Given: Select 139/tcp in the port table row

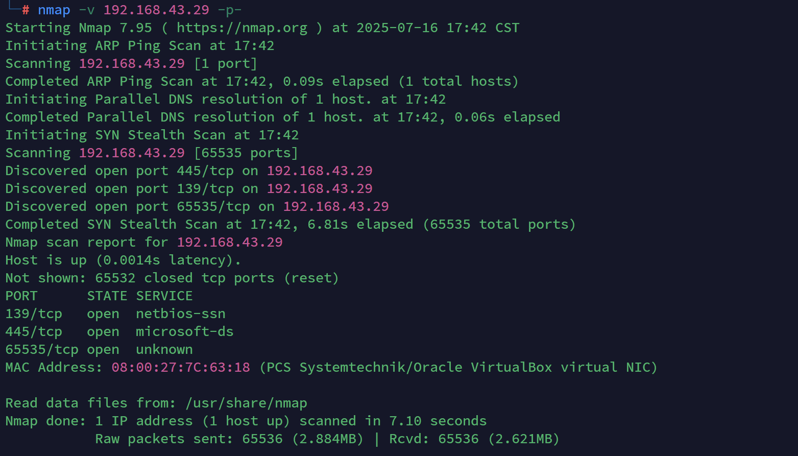Looking at the screenshot, I should click(x=34, y=314).
